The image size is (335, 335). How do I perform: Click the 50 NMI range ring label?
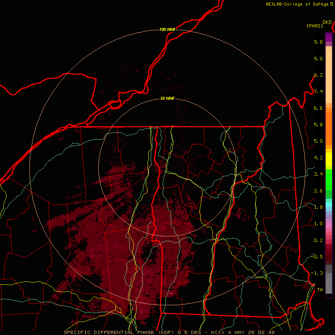click(167, 98)
